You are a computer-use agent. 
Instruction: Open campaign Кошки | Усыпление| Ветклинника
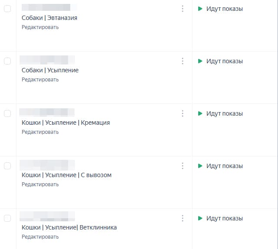click(69, 227)
